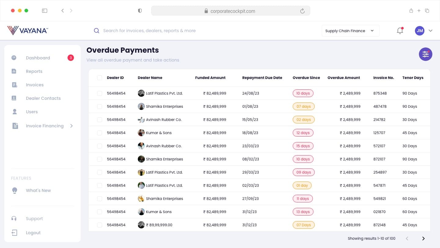Screen dimensions: 440x248
Task: Click the What's New lightbulb icon
Action: tap(14, 190)
